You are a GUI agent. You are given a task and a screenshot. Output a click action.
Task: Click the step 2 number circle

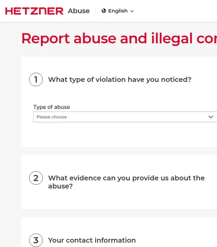click(36, 178)
